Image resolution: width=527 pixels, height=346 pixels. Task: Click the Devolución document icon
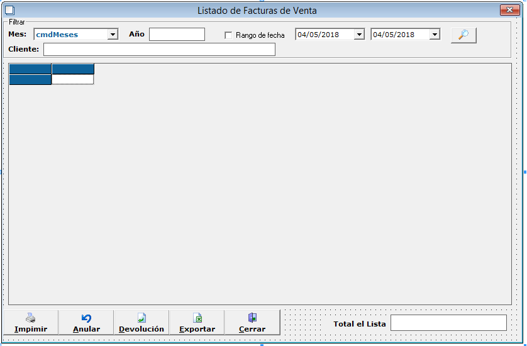click(x=141, y=318)
